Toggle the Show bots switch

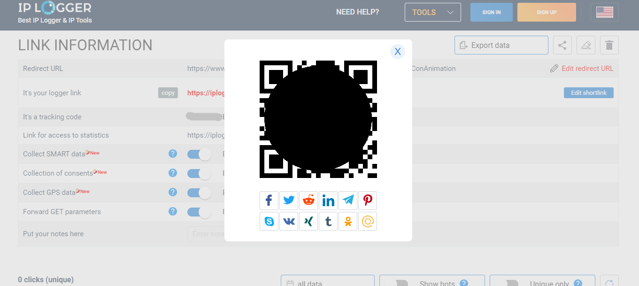(x=396, y=283)
